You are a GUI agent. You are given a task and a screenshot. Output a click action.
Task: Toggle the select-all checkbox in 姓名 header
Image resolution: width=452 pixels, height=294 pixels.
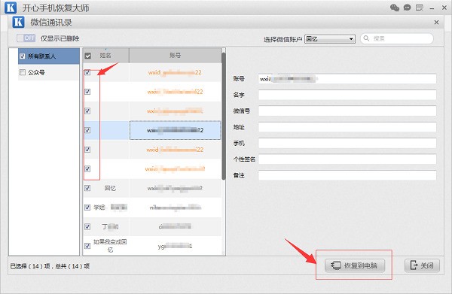87,56
